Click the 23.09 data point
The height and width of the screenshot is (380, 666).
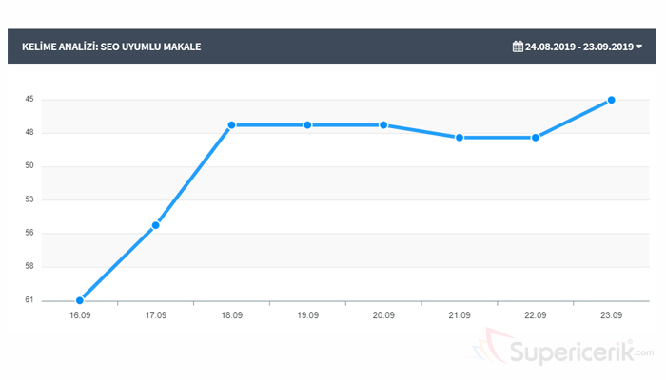(x=612, y=100)
